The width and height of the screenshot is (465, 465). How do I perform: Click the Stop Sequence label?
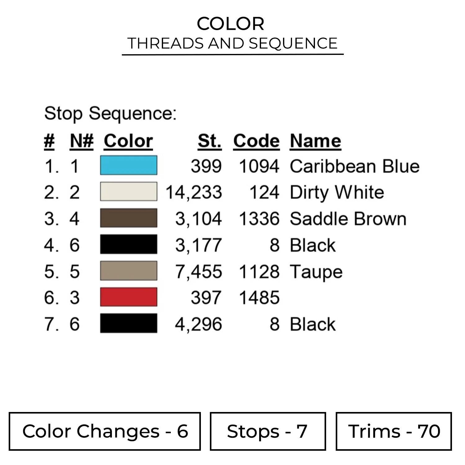[110, 113]
